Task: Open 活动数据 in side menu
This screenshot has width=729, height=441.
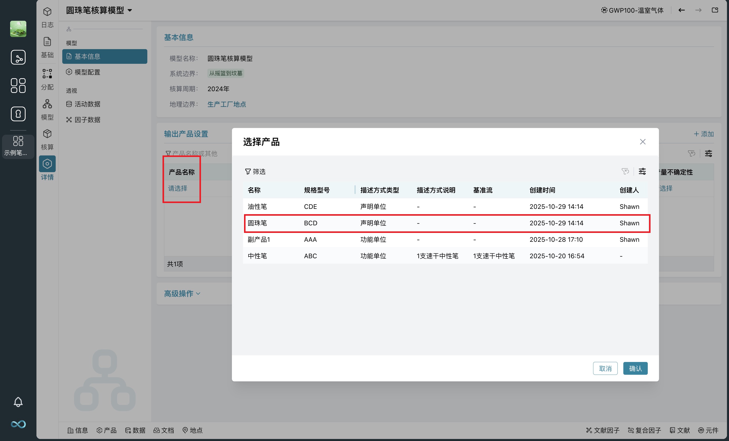Action: 87,104
